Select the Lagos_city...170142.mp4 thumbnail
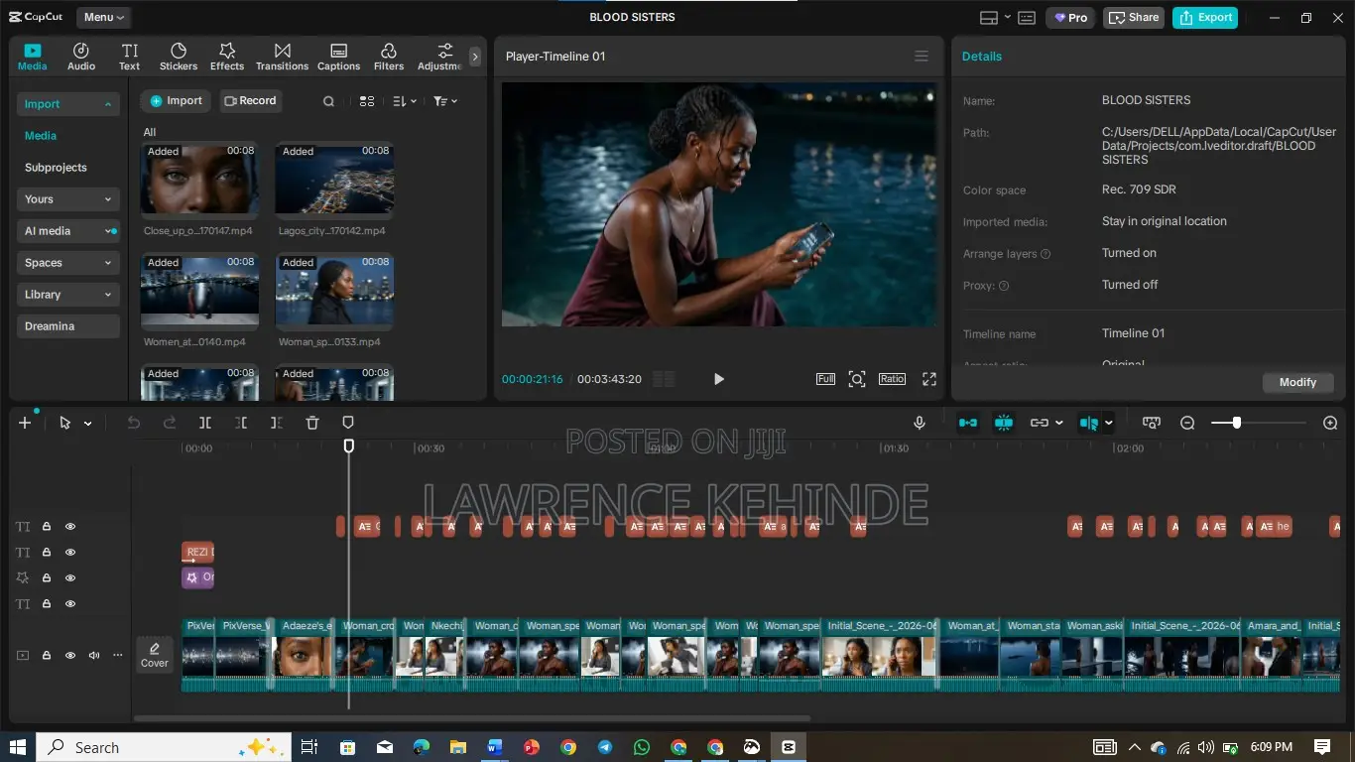 334,181
